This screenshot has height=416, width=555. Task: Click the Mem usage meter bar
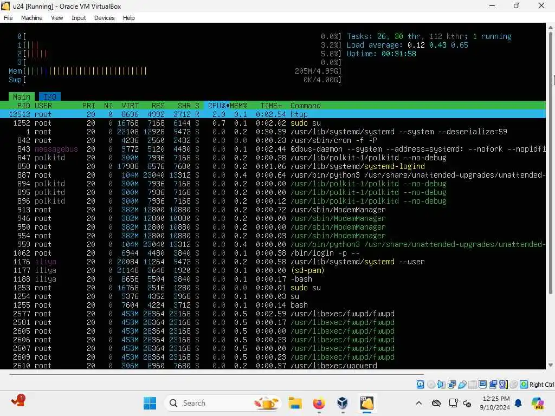click(x=175, y=71)
